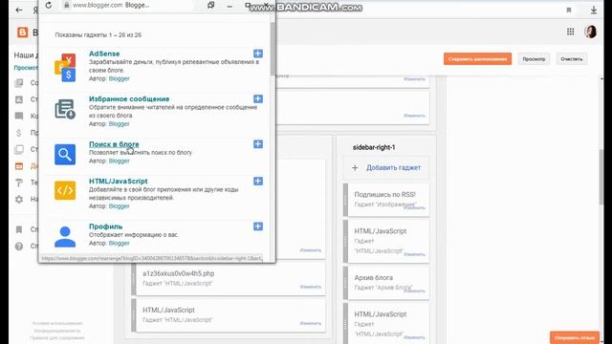The height and width of the screenshot is (344, 612).
Task: Open Theme paint roller icon
Action: point(19,183)
